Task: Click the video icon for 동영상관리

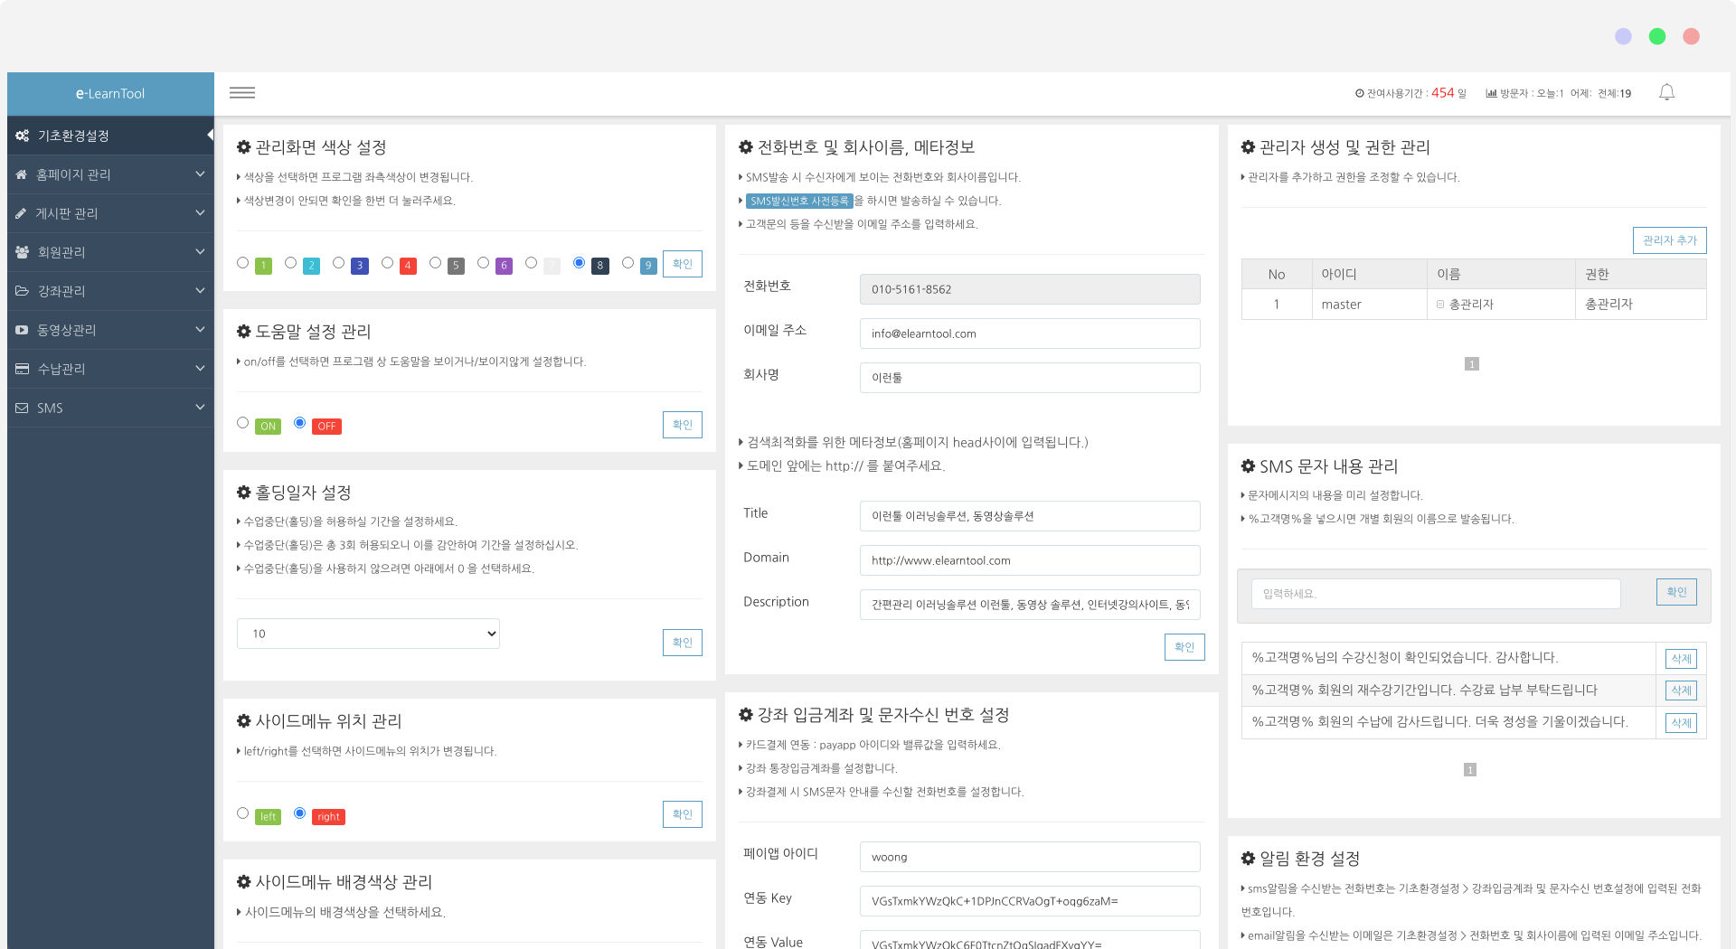Action: [x=22, y=330]
